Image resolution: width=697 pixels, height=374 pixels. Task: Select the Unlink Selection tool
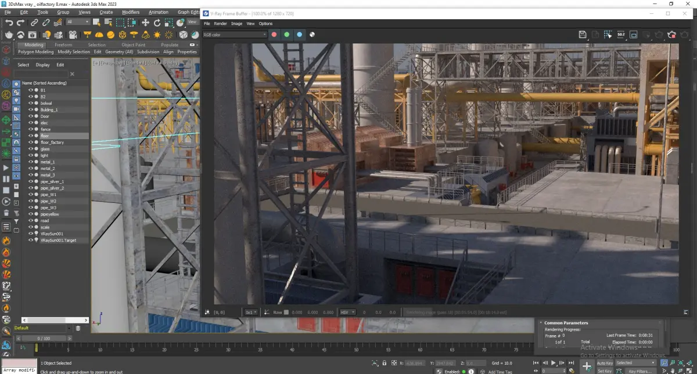click(x=45, y=23)
